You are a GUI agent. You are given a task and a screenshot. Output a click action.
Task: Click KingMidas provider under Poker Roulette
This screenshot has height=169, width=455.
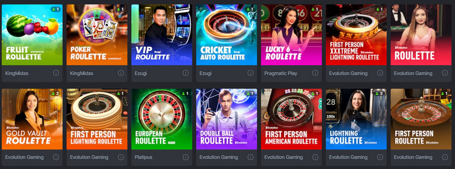[x=82, y=73]
